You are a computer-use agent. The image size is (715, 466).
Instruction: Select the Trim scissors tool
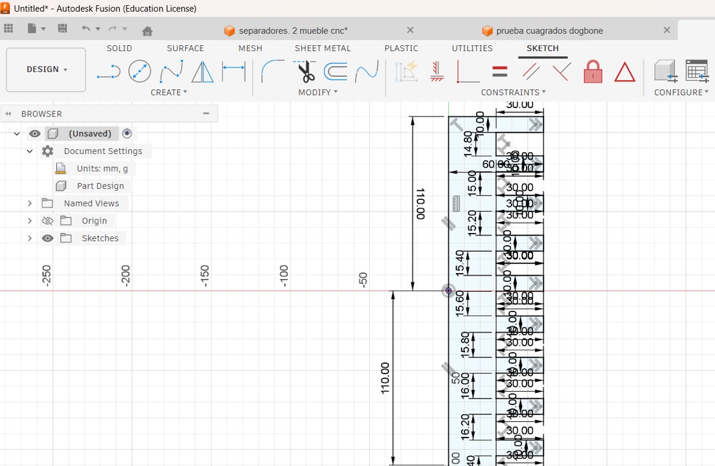point(304,71)
